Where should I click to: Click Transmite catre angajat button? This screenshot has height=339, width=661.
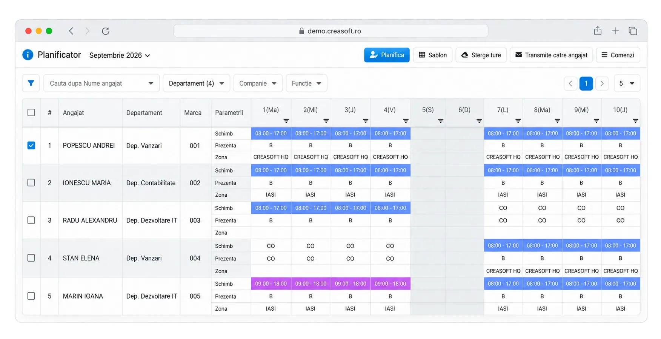pos(551,55)
